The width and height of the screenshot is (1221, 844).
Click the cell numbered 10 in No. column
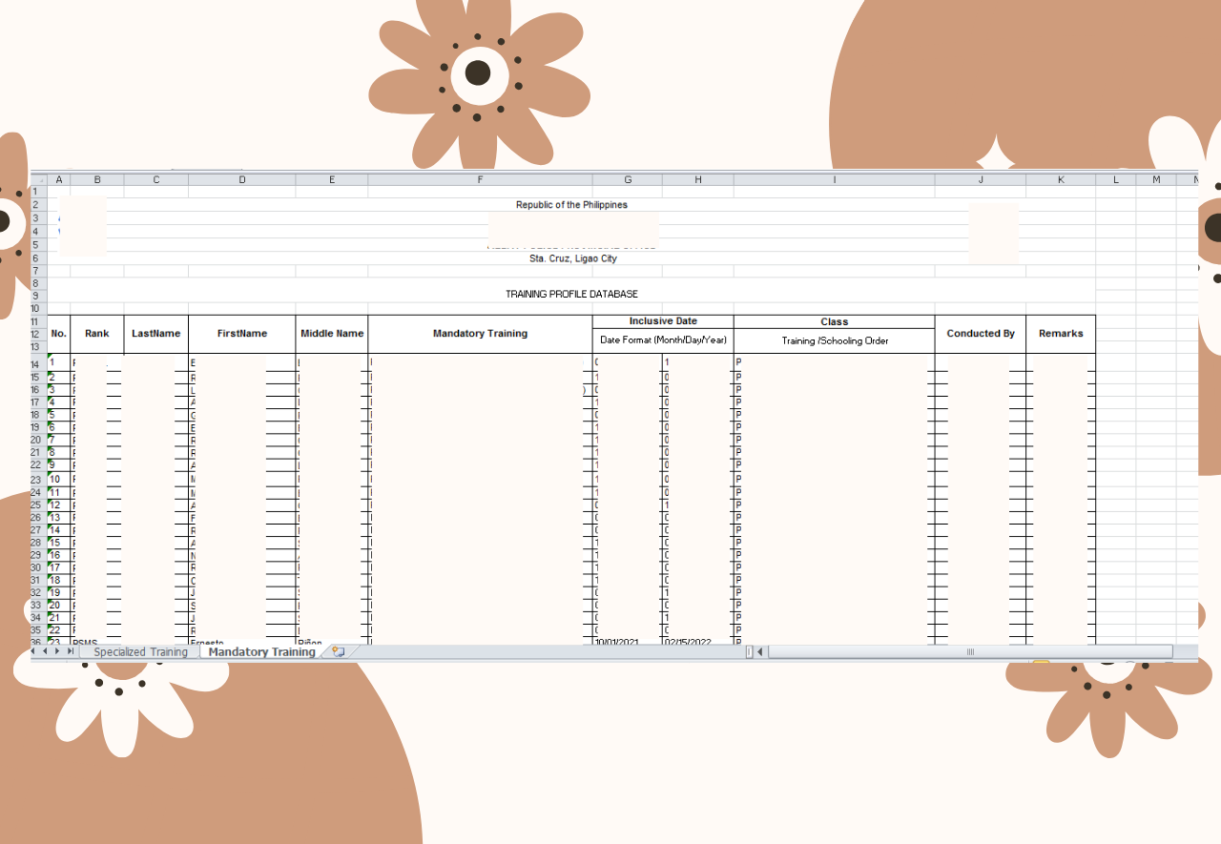tap(59, 479)
